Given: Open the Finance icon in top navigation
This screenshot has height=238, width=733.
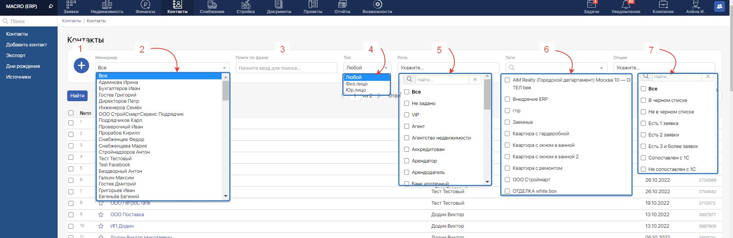Looking at the screenshot, I should point(145,5).
